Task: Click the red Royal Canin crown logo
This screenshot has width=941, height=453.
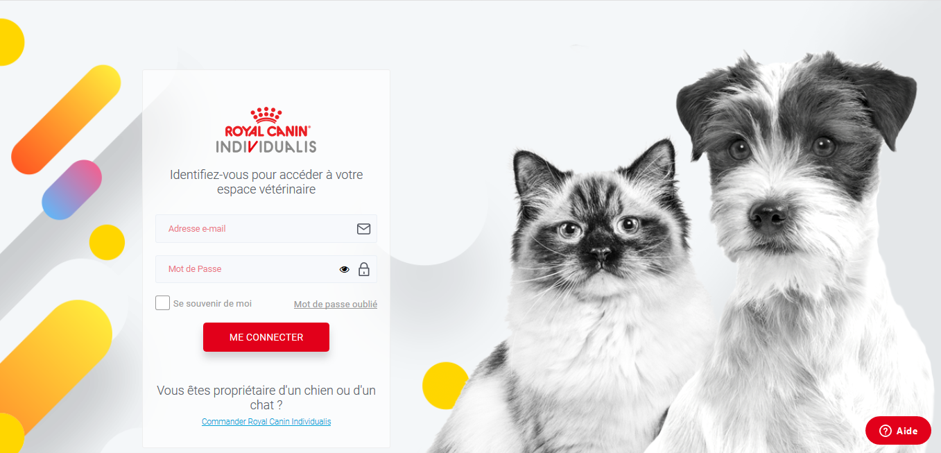Action: pos(266,115)
